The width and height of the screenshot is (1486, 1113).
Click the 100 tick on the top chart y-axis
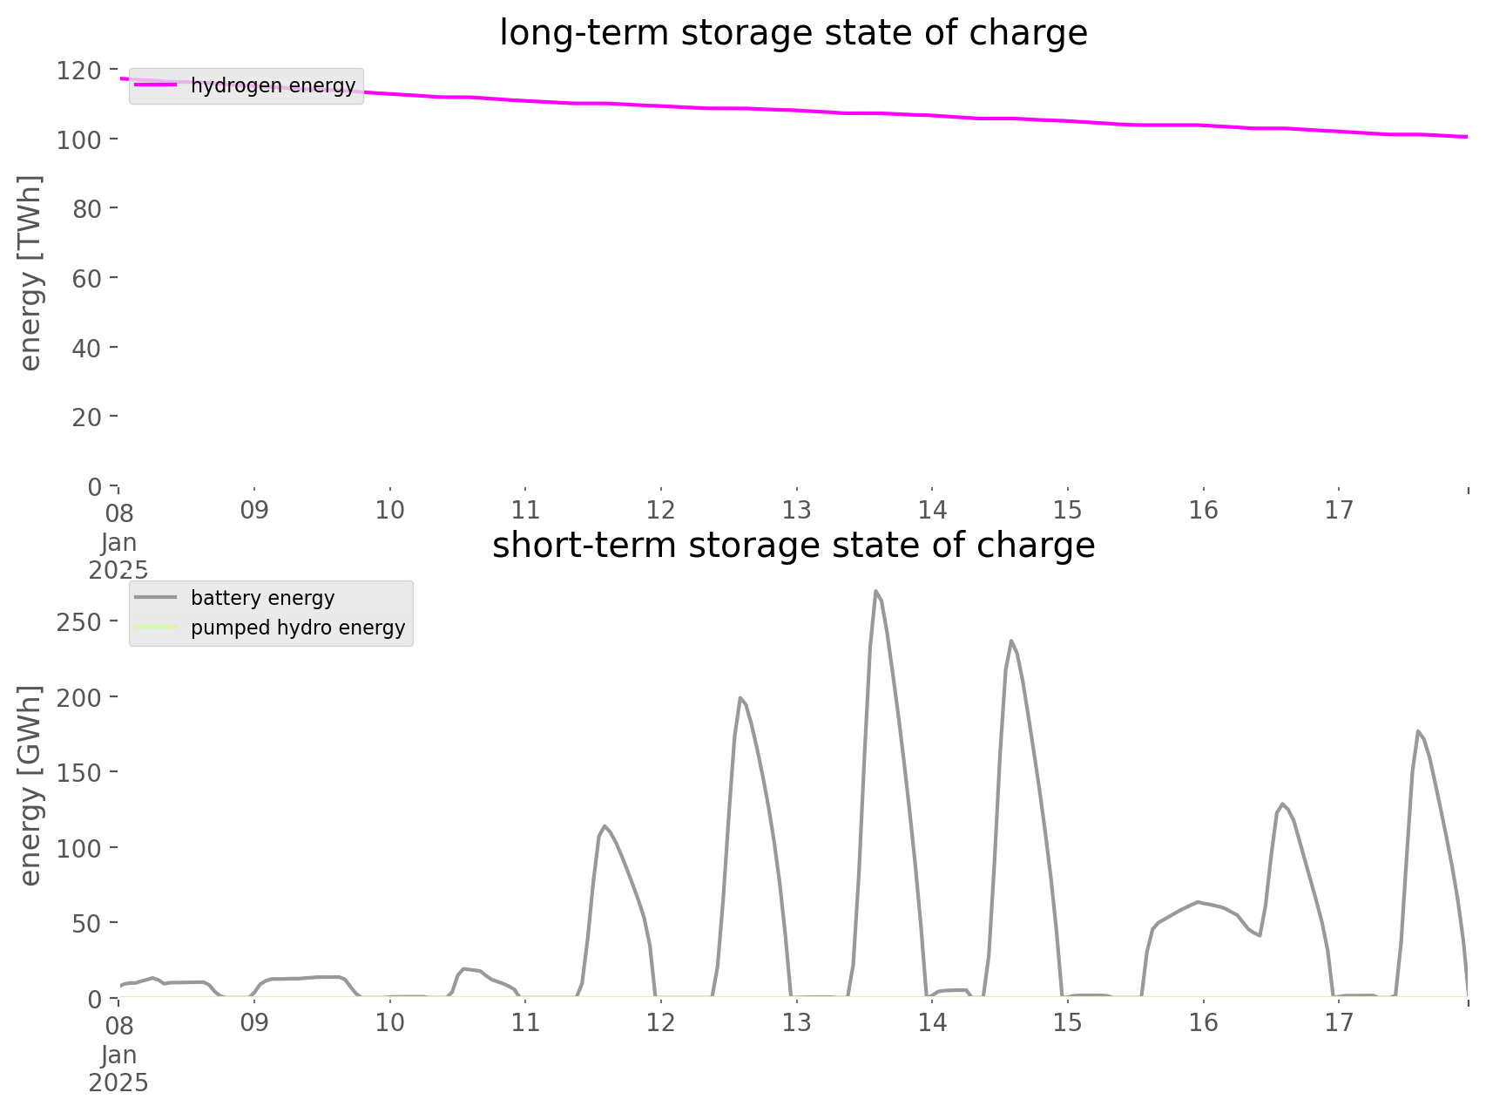tap(80, 139)
